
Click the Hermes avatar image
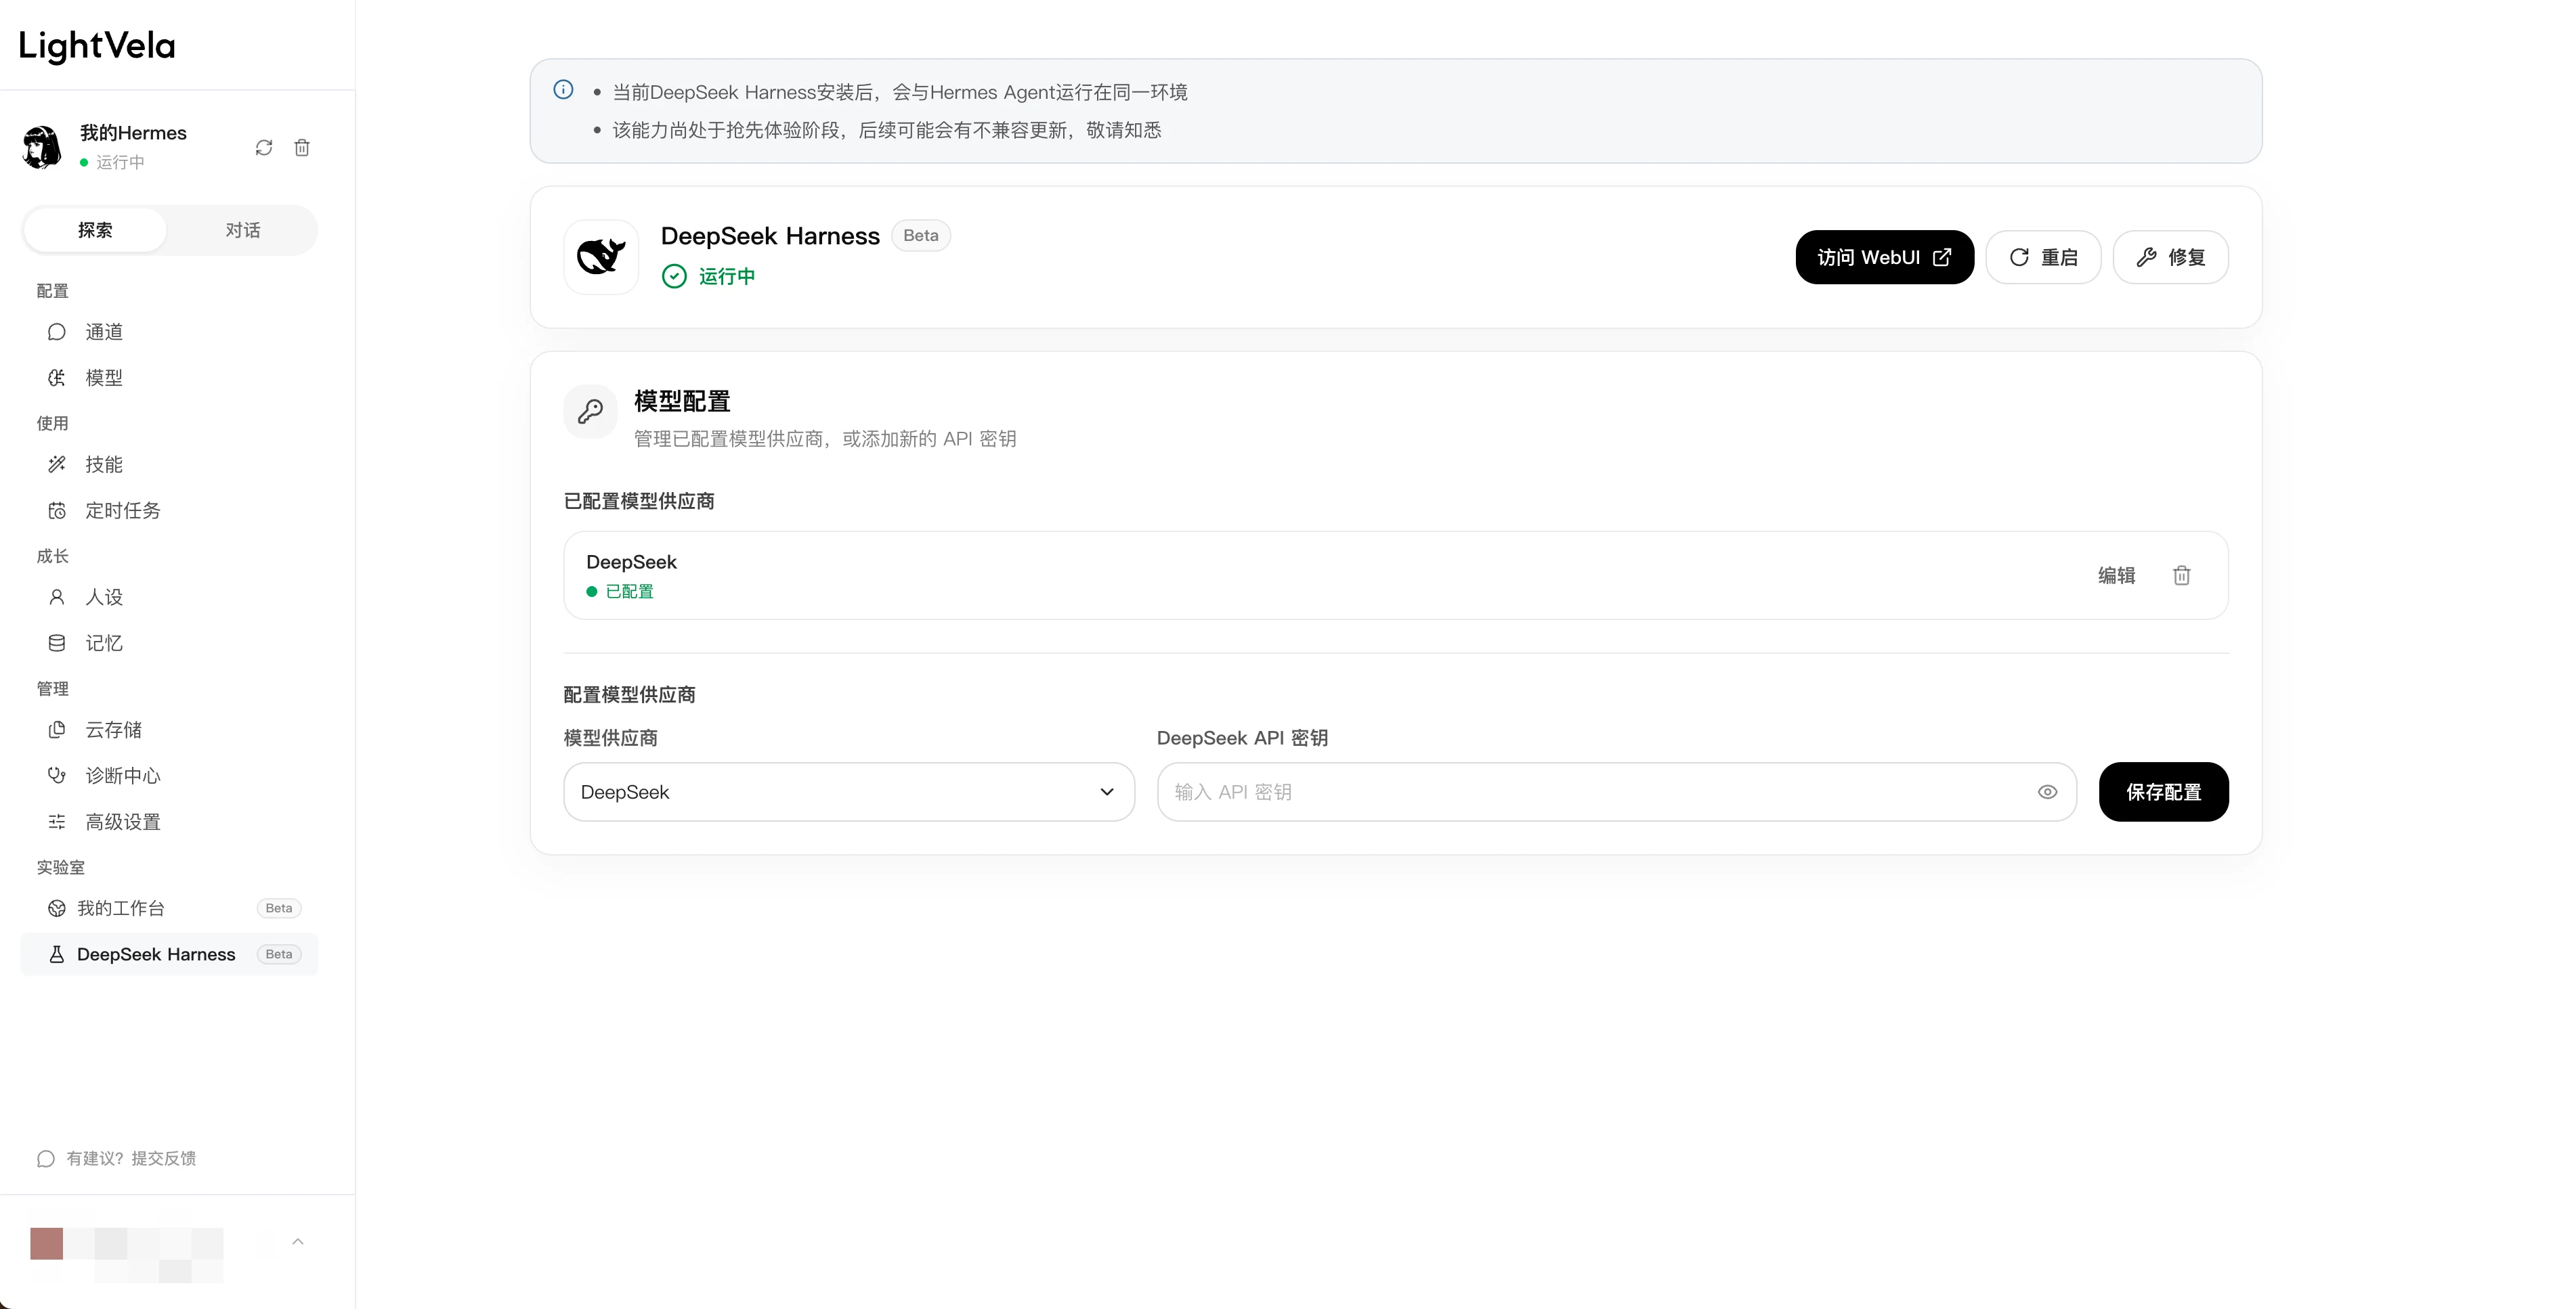click(42, 147)
